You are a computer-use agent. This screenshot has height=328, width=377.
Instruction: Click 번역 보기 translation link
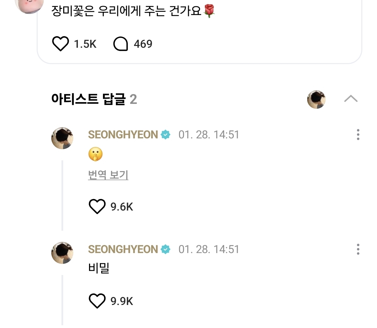[x=108, y=175]
